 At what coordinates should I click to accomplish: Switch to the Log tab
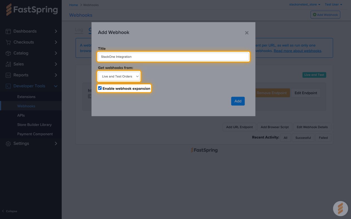(x=79, y=30)
